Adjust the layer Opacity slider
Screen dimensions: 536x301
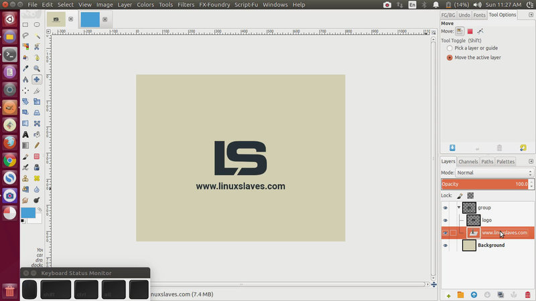coord(484,185)
